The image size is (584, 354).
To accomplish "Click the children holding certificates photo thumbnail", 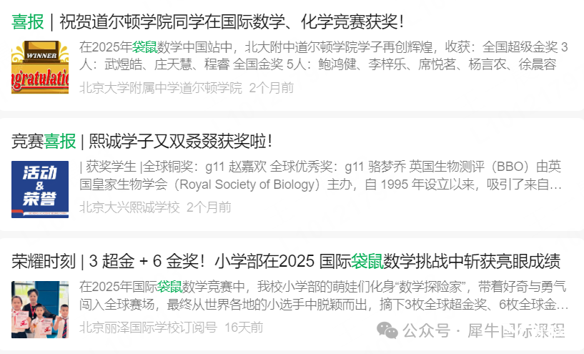I will point(40,310).
